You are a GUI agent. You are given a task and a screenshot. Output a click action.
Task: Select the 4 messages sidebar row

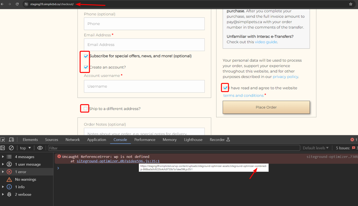27,157
